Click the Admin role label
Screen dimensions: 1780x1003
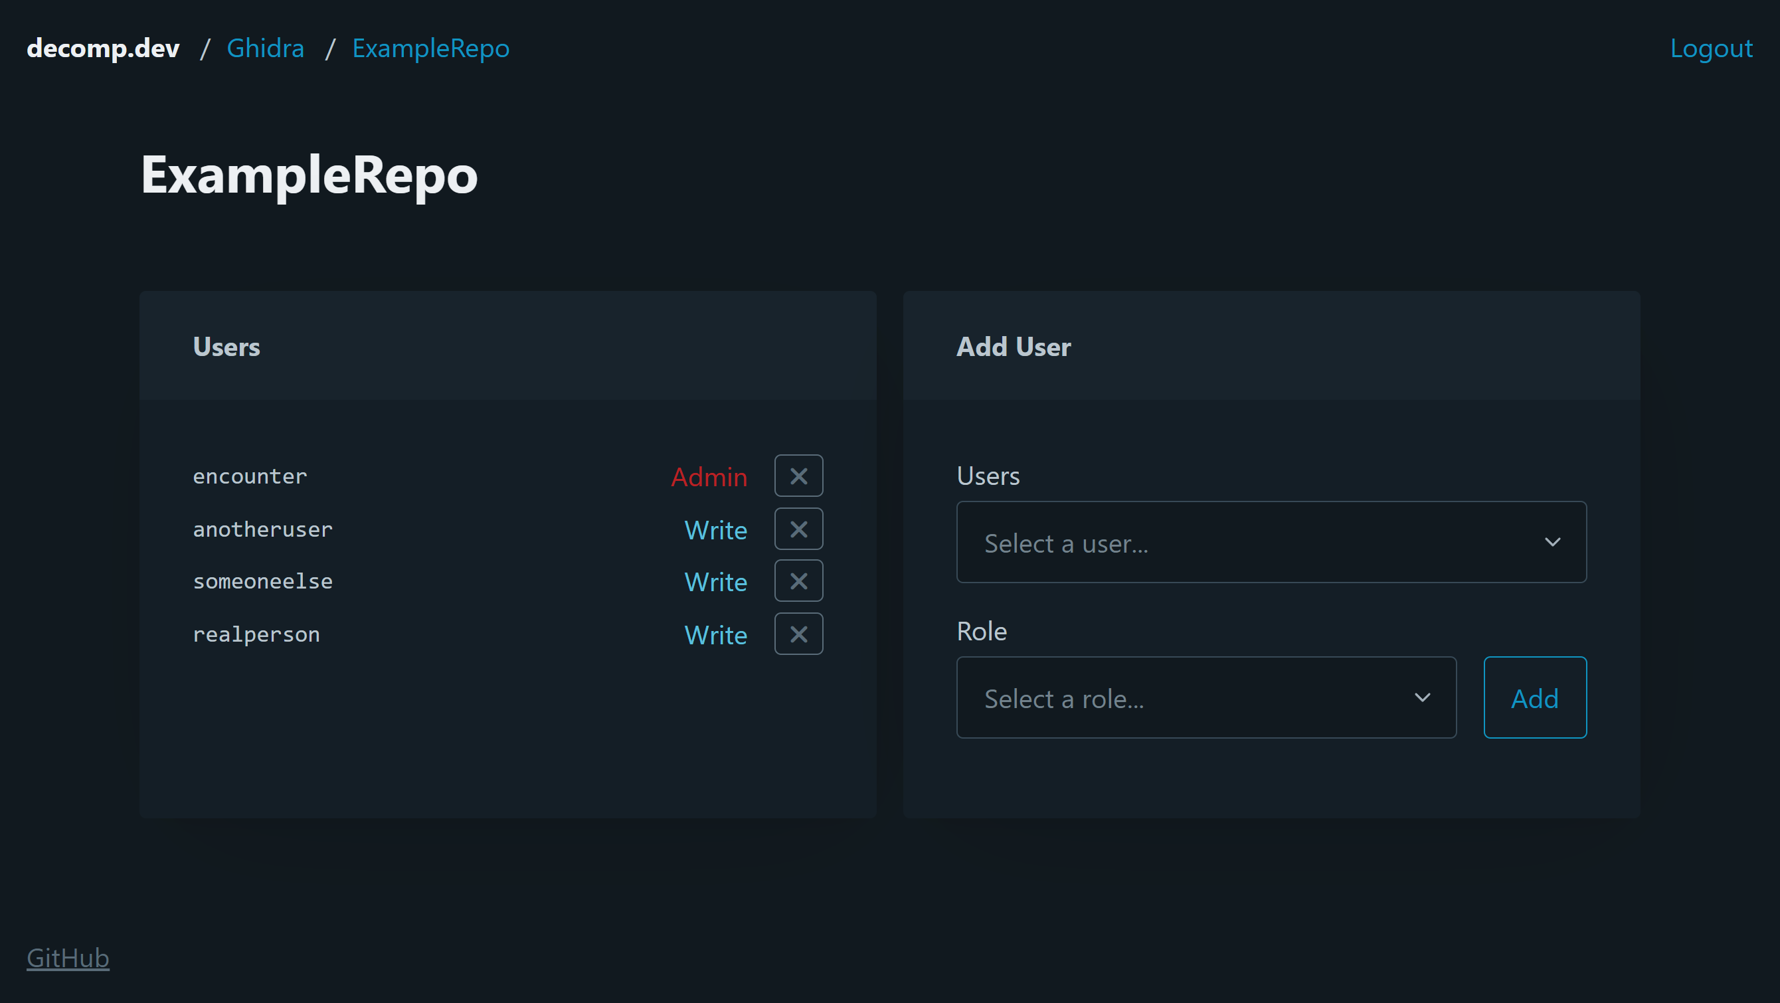point(709,477)
